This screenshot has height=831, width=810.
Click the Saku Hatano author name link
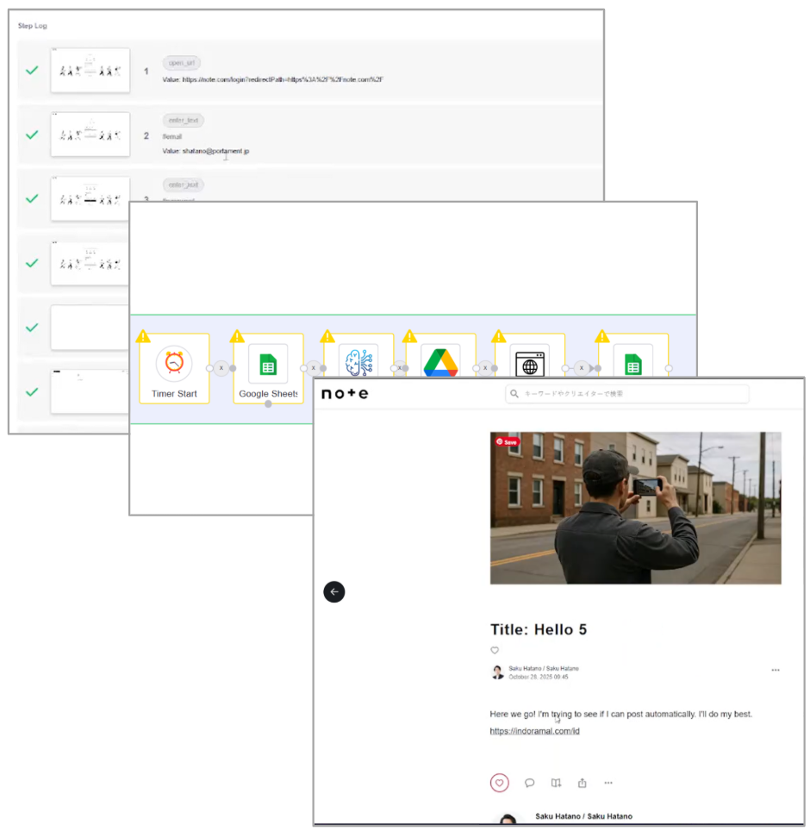point(544,668)
